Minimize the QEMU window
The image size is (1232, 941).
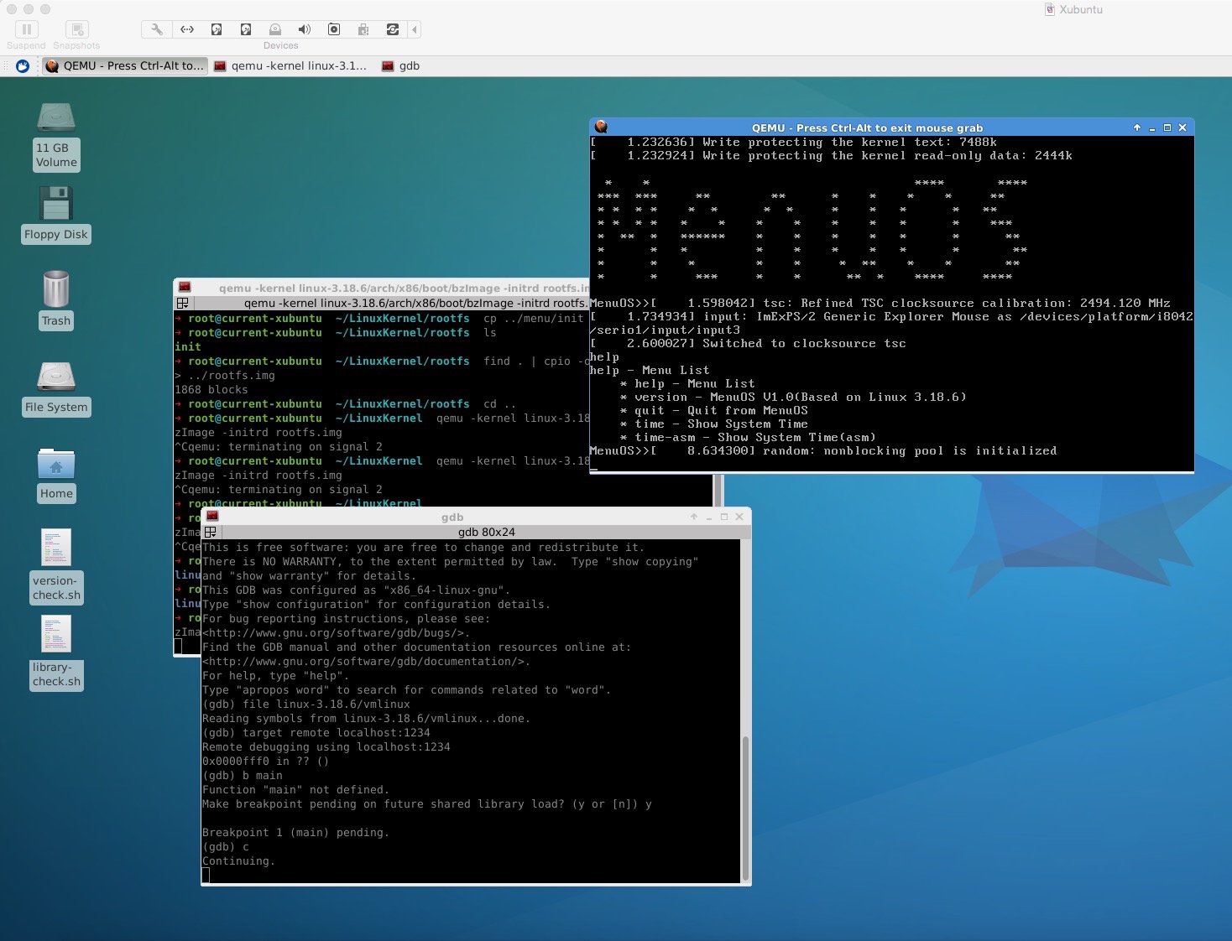[1152, 127]
